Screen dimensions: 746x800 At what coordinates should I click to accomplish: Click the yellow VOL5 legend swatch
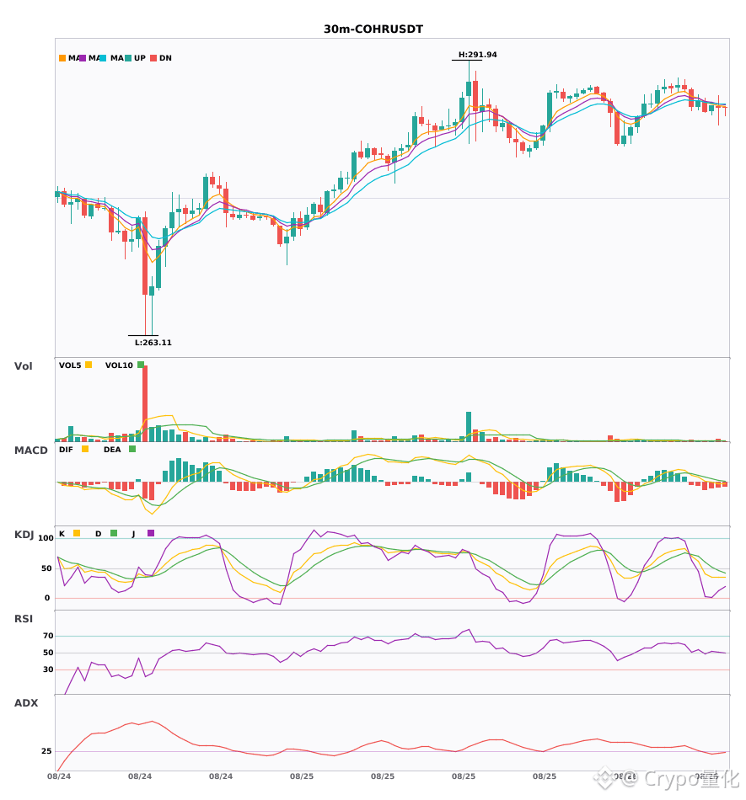click(x=89, y=365)
